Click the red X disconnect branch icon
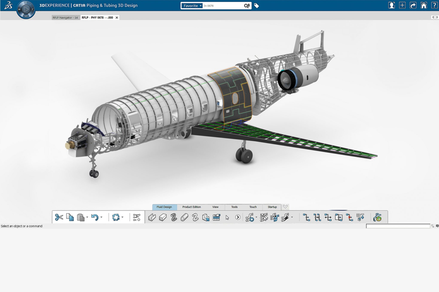This screenshot has width=439, height=292. 349,217
